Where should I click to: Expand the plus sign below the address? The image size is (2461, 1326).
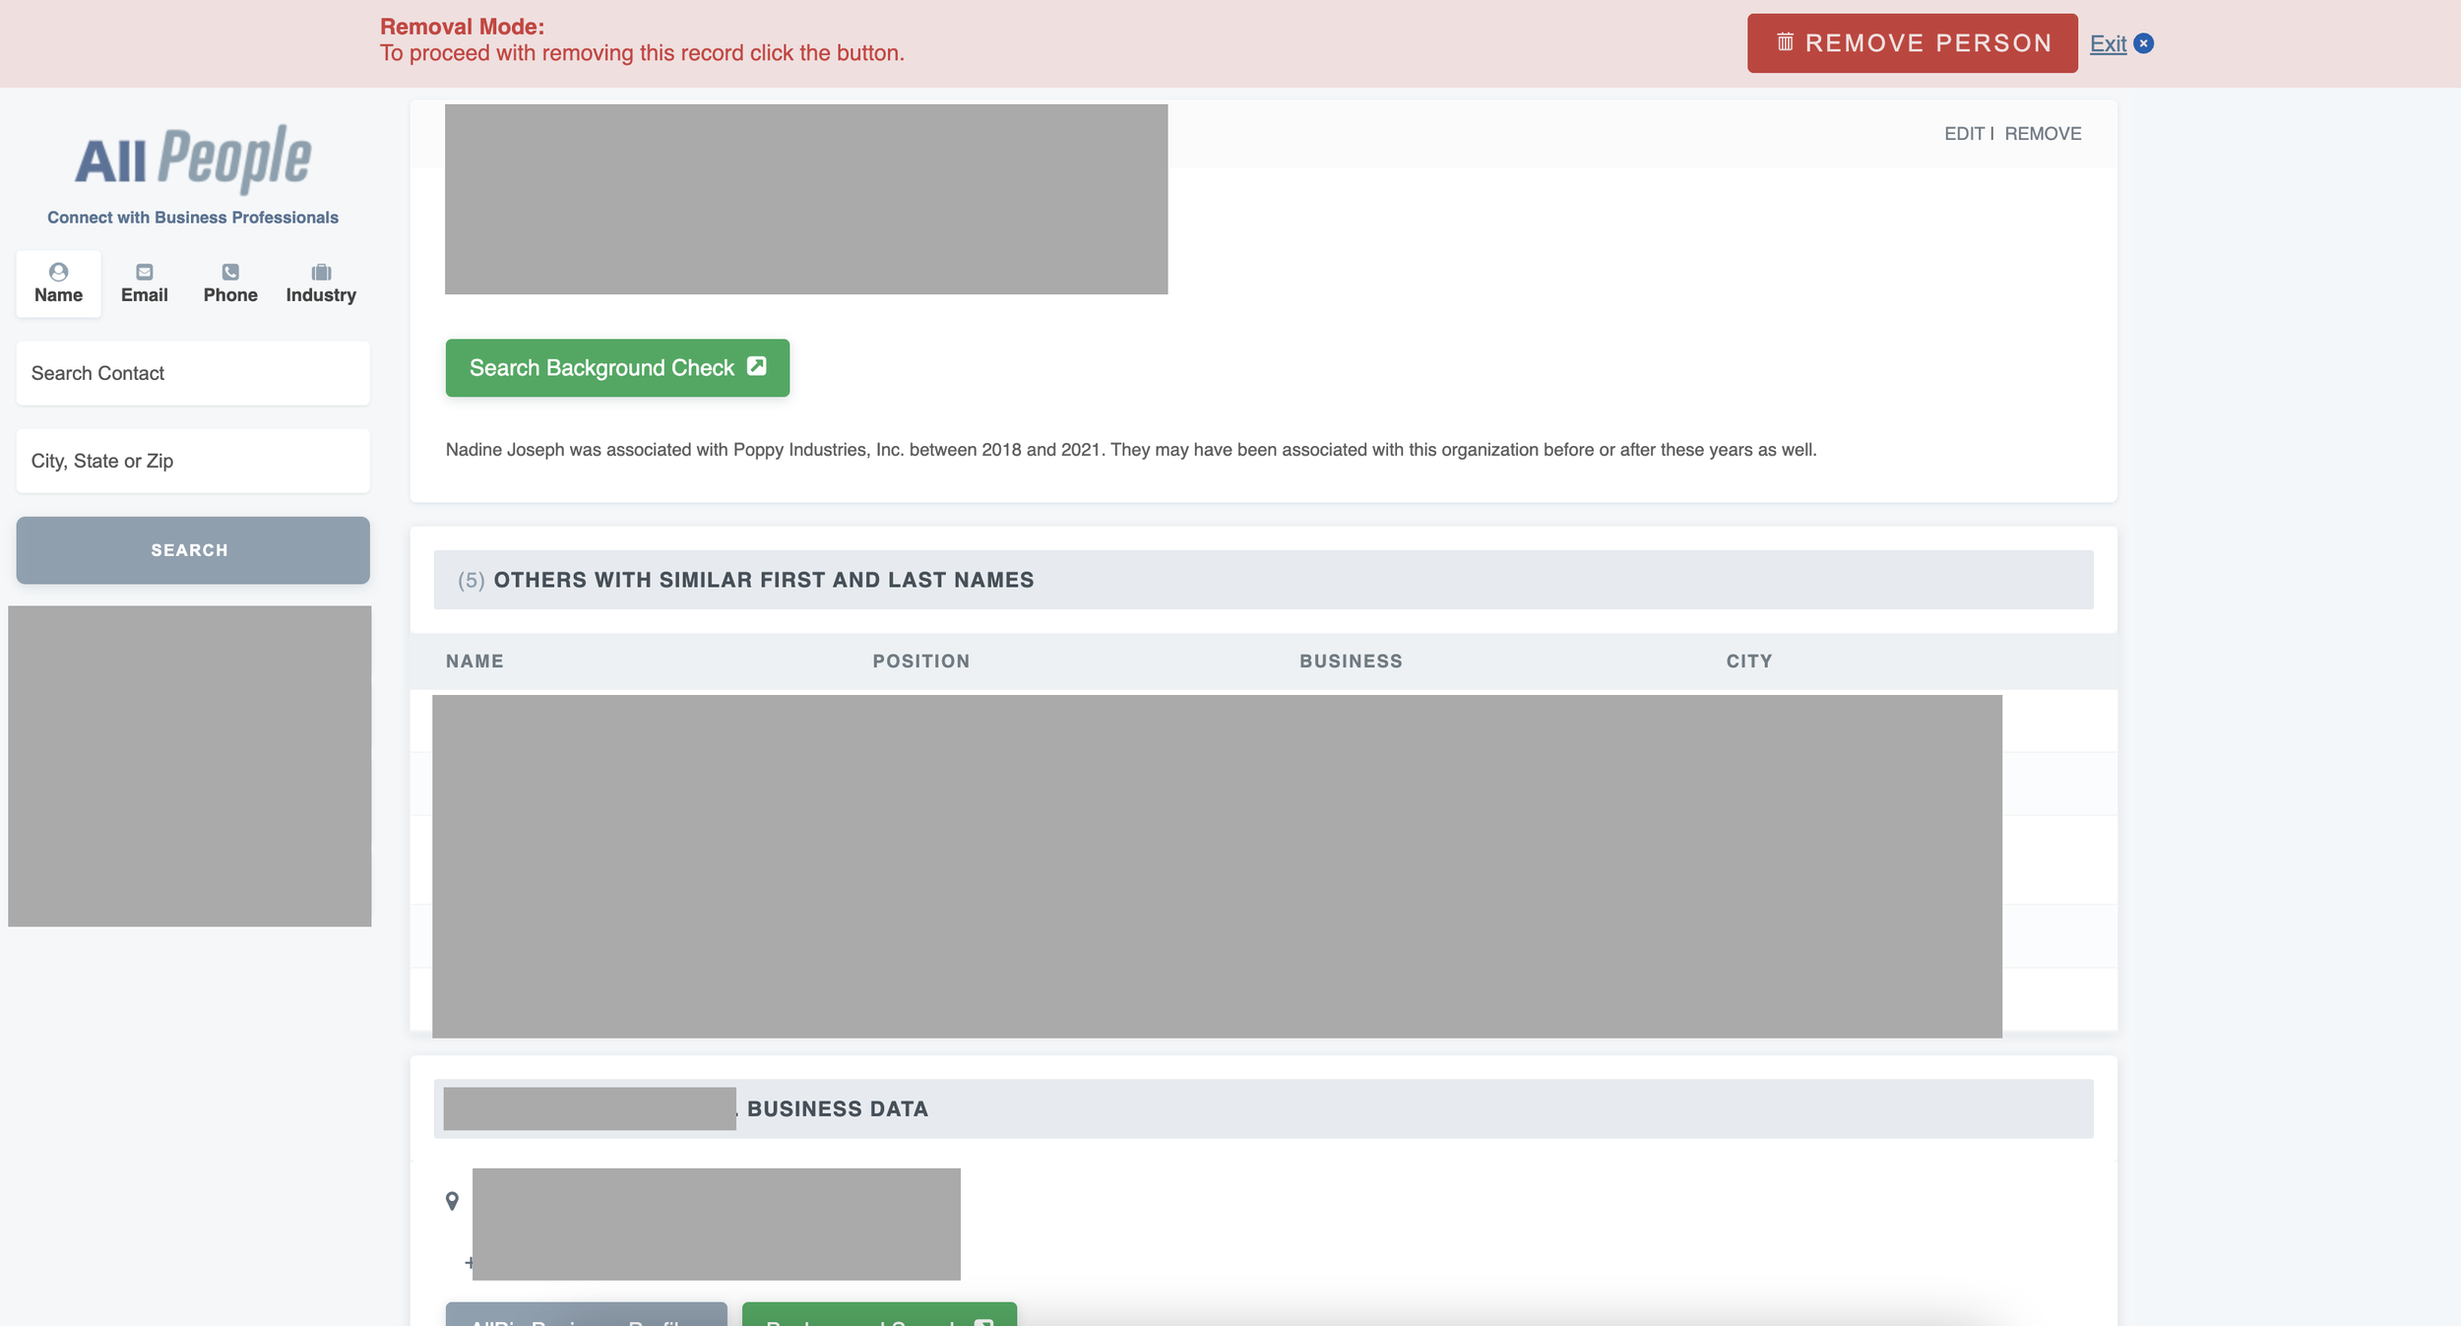[x=469, y=1262]
